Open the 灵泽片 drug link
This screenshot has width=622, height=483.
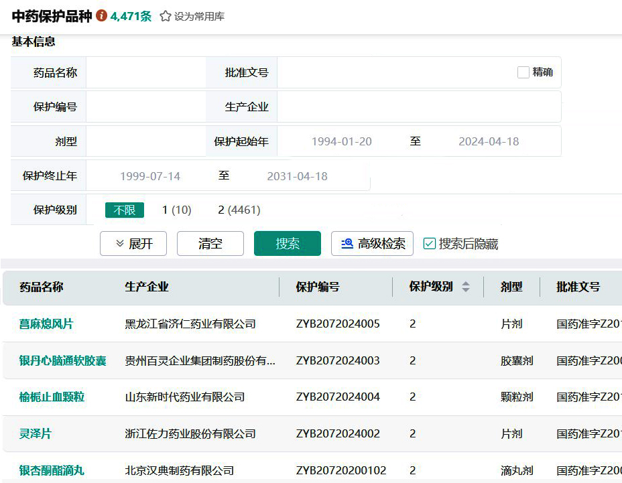[x=35, y=433]
